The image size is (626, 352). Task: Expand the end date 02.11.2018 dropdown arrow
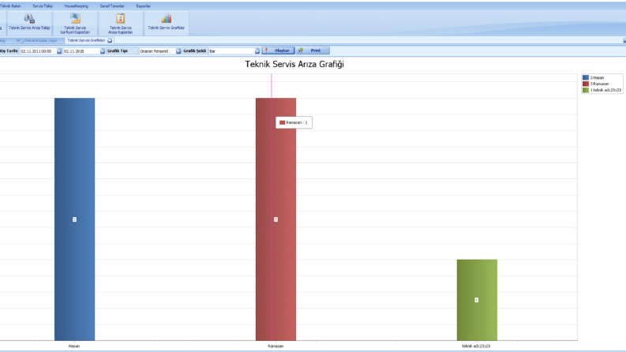102,51
